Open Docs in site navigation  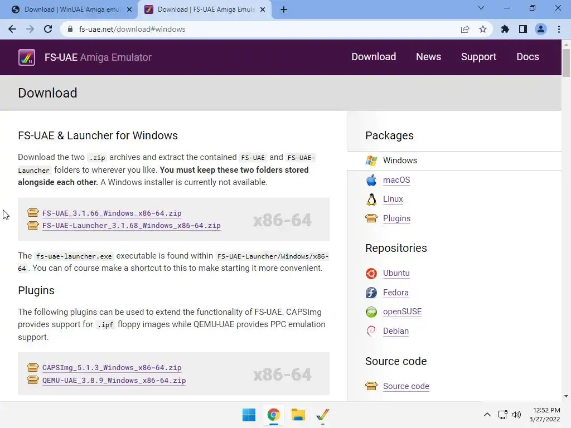tap(528, 57)
